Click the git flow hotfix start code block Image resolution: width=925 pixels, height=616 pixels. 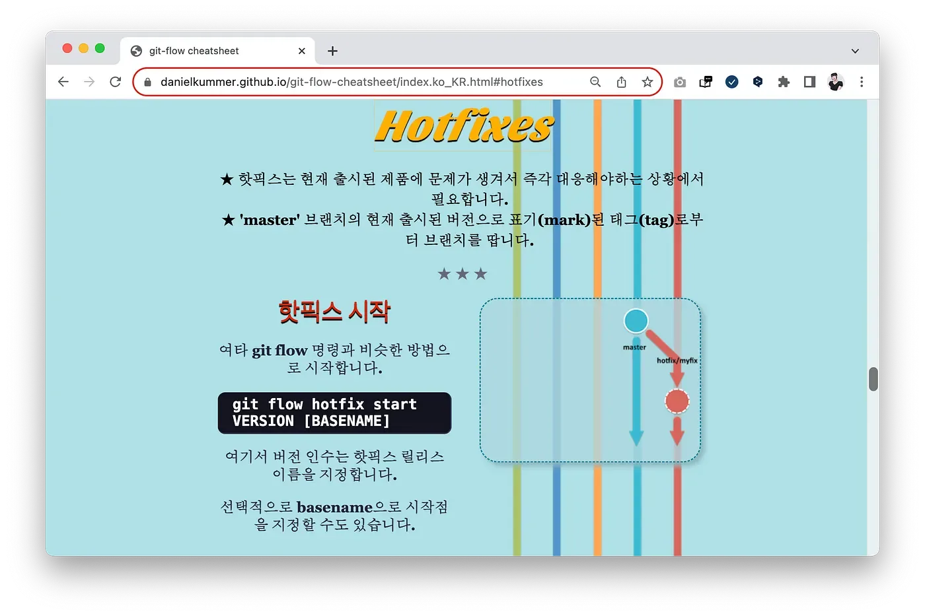click(334, 413)
